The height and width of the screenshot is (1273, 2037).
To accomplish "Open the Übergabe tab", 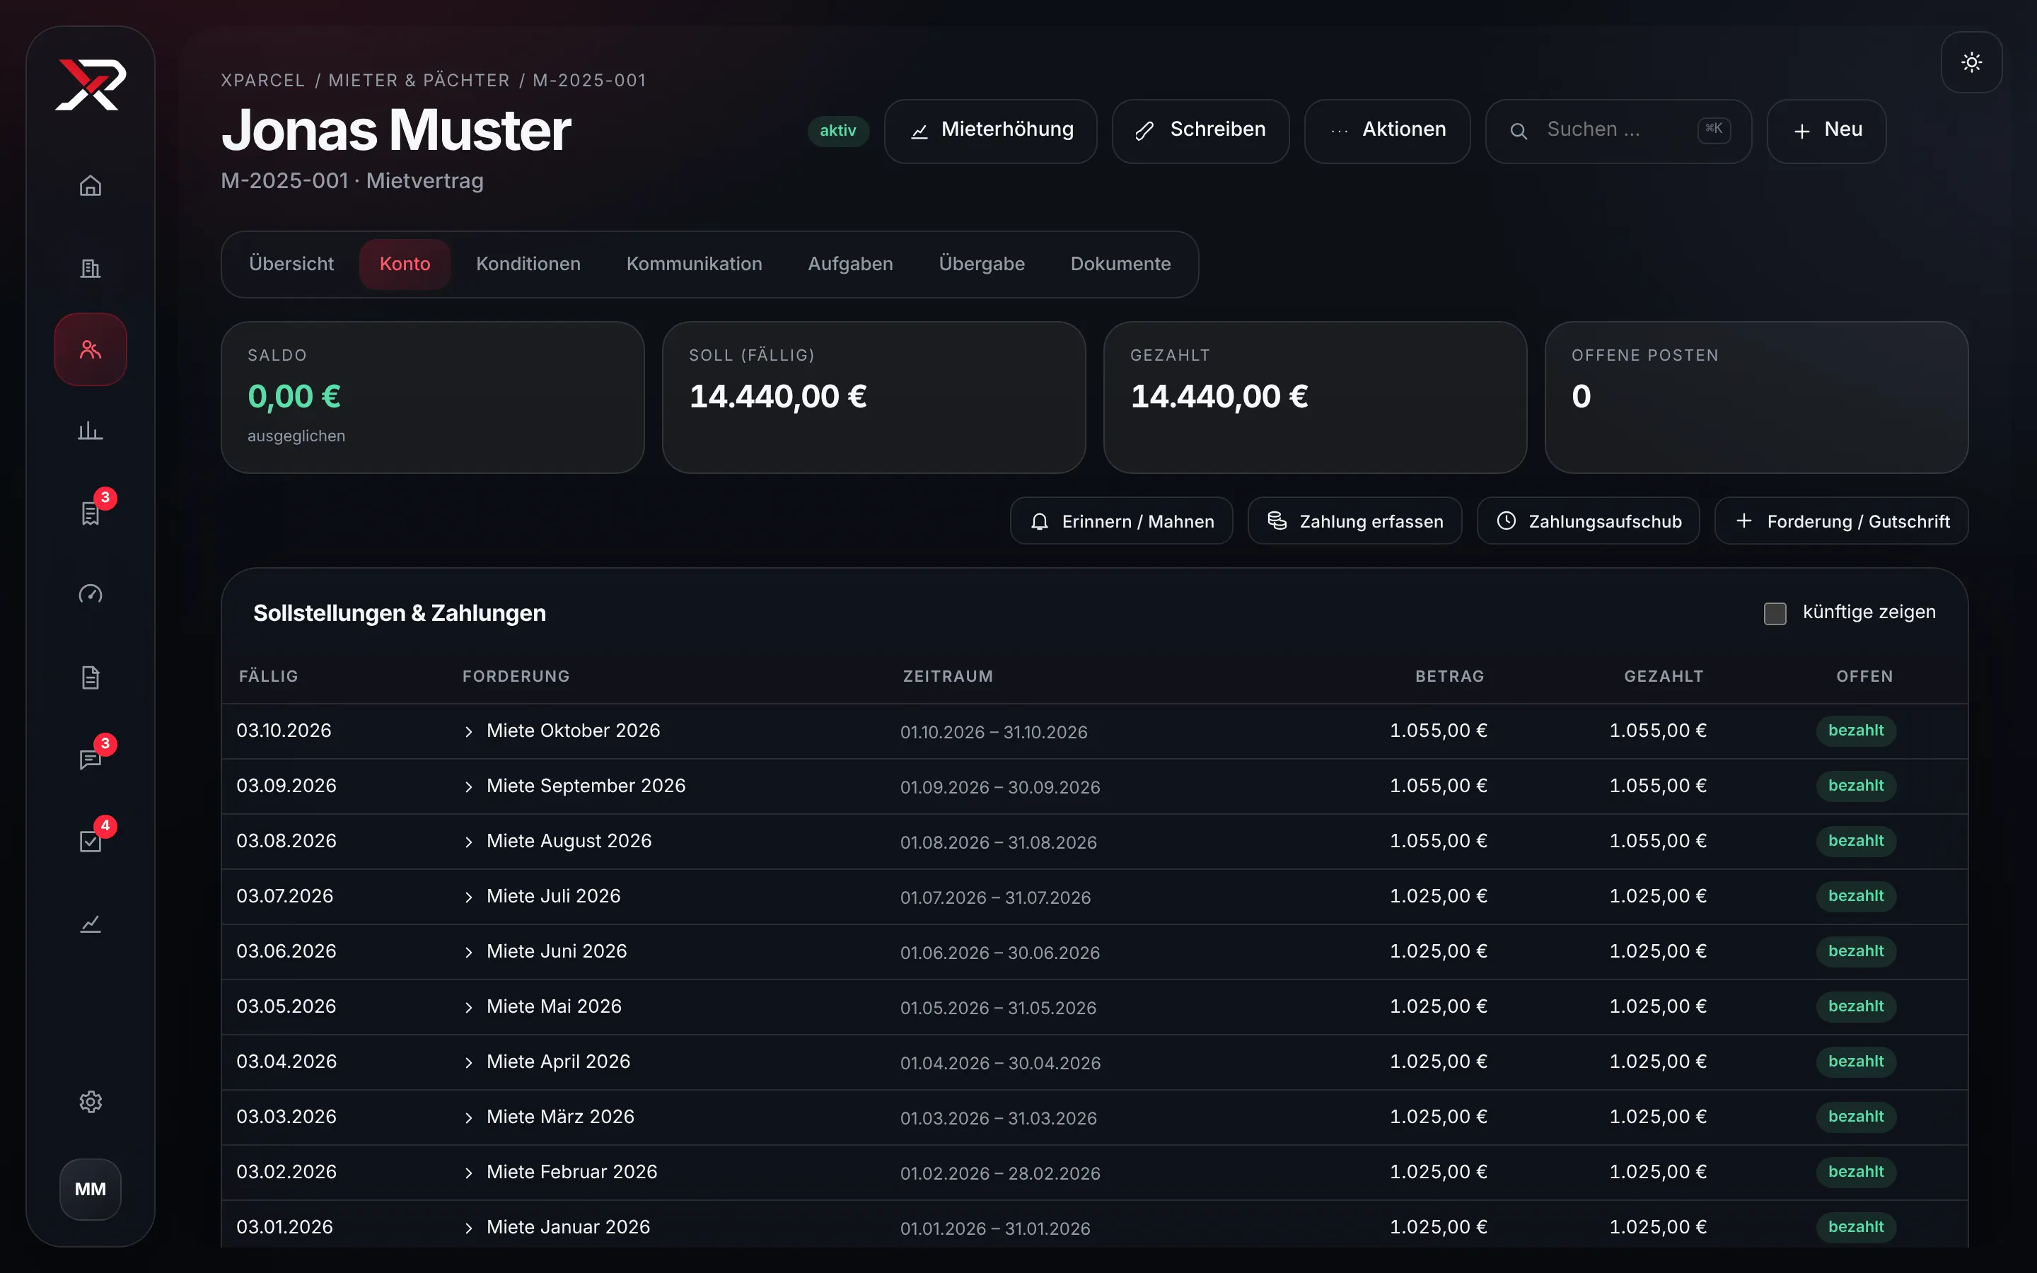I will point(982,264).
